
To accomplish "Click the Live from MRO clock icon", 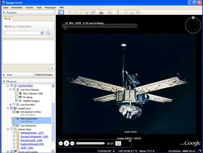I will click(x=18, y=105).
